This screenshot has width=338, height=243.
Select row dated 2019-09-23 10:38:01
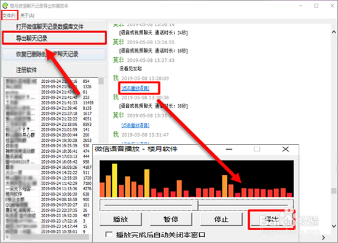(x=49, y=232)
